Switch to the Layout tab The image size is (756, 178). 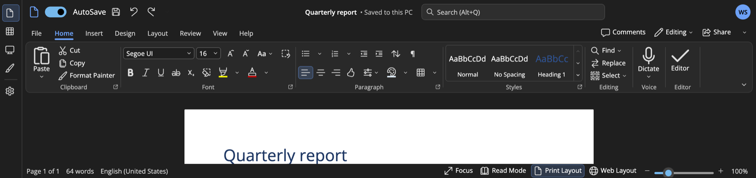157,33
